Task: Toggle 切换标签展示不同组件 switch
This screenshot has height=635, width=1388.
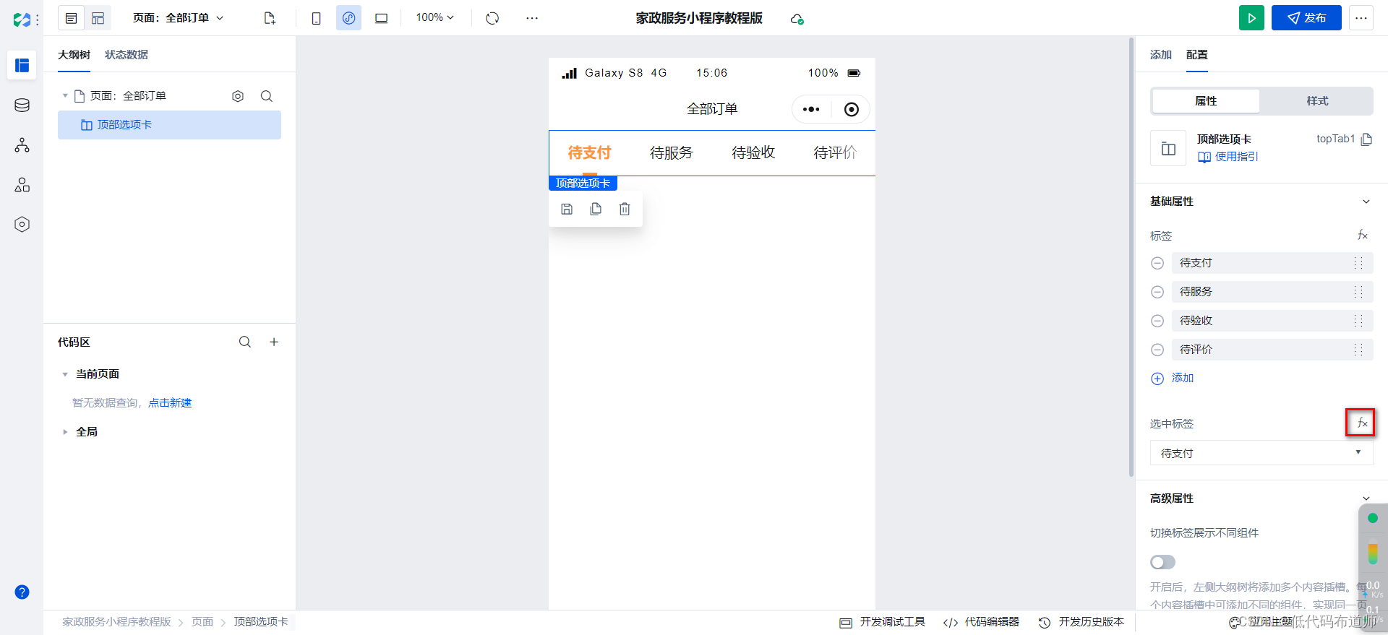Action: (1162, 562)
